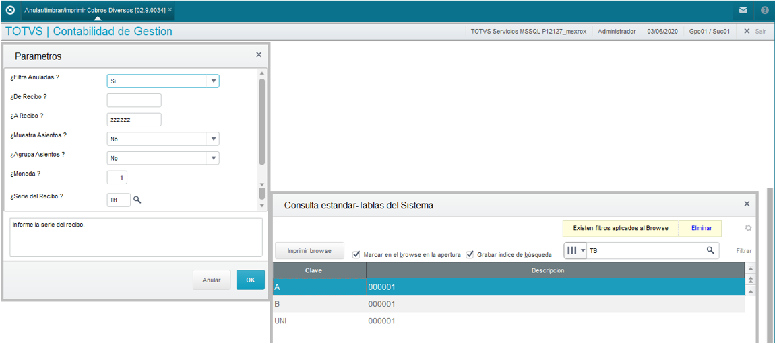Close the Parametros dialog
This screenshot has height=343, width=775.
259,54
